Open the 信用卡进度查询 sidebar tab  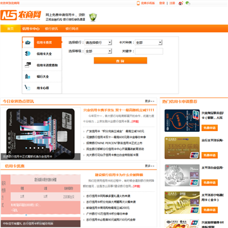(x=42, y=65)
